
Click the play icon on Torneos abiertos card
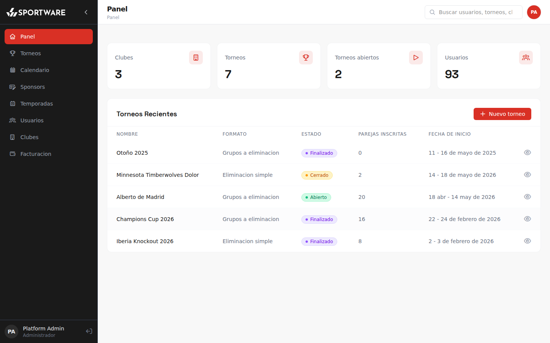pos(416,58)
